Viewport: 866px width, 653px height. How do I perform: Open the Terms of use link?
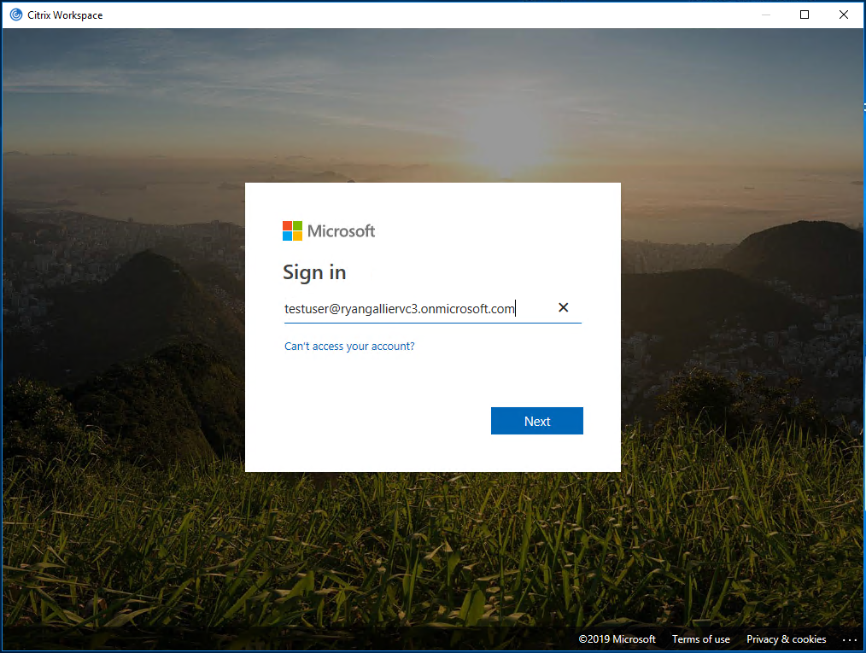pos(701,639)
